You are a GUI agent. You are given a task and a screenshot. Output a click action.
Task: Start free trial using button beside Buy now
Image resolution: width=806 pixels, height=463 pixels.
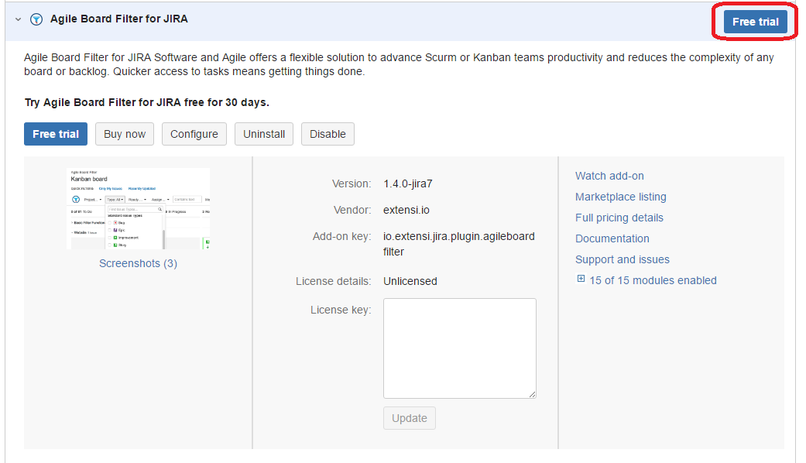[x=56, y=134]
